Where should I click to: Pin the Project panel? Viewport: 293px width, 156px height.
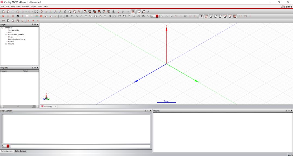[x=35, y=24]
